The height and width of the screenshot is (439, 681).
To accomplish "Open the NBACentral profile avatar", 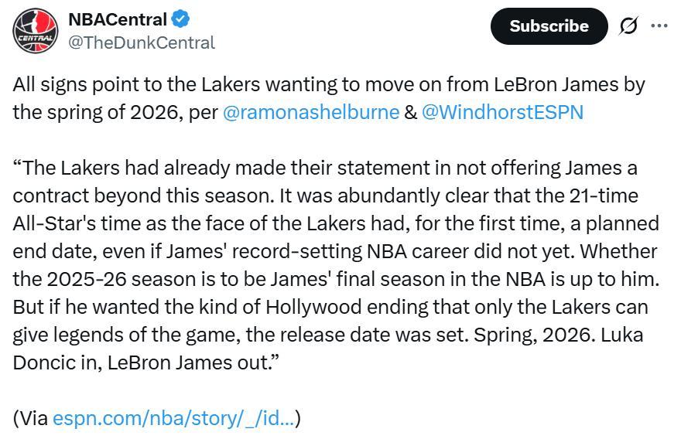I will [x=35, y=30].
